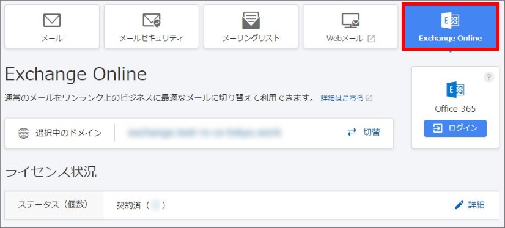Click the envelope icon on メール tab
505x228 pixels.
click(x=52, y=20)
